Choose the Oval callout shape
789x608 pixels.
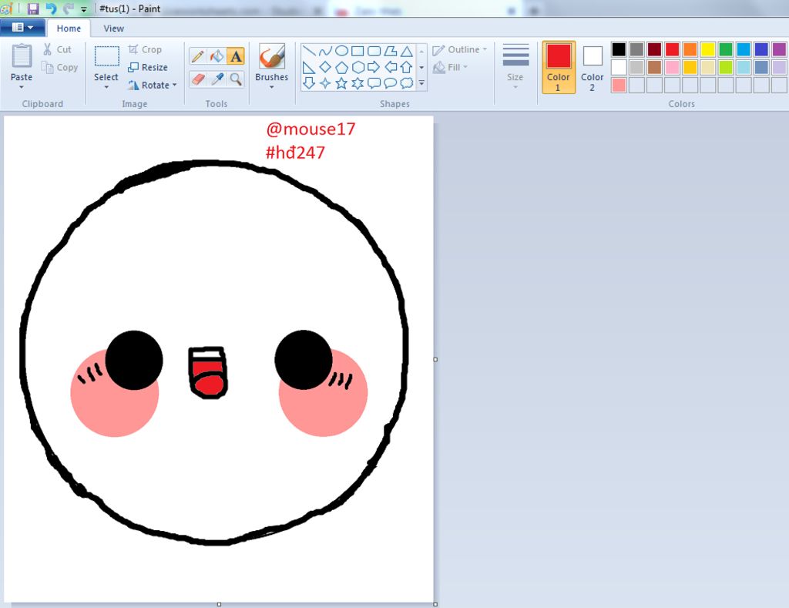point(391,83)
